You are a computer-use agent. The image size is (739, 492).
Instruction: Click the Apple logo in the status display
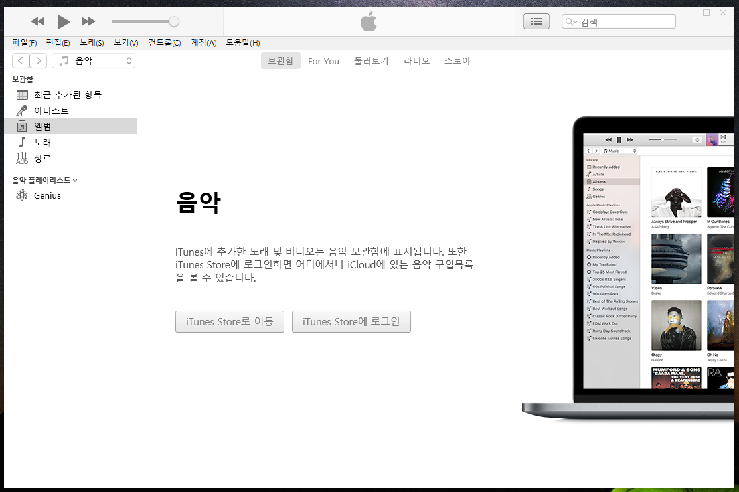click(369, 21)
